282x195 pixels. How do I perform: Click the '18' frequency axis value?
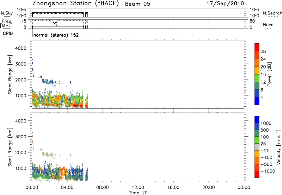pos(24,21)
